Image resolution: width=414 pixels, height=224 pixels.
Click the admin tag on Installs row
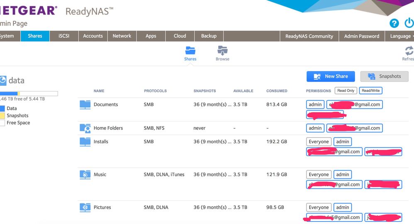[343, 142]
